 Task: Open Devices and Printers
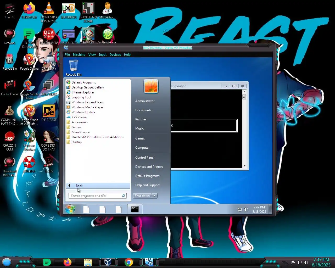(149, 167)
